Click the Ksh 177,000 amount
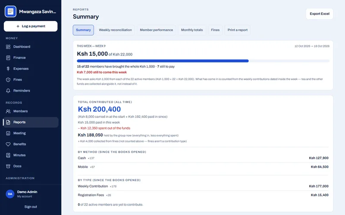This screenshot has width=345, height=215. (x=319, y=186)
